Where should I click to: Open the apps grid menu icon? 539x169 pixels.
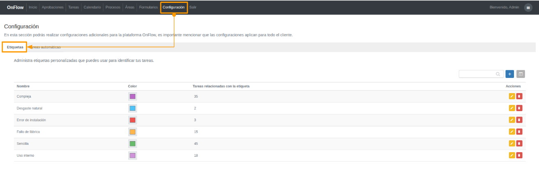pyautogui.click(x=528, y=7)
